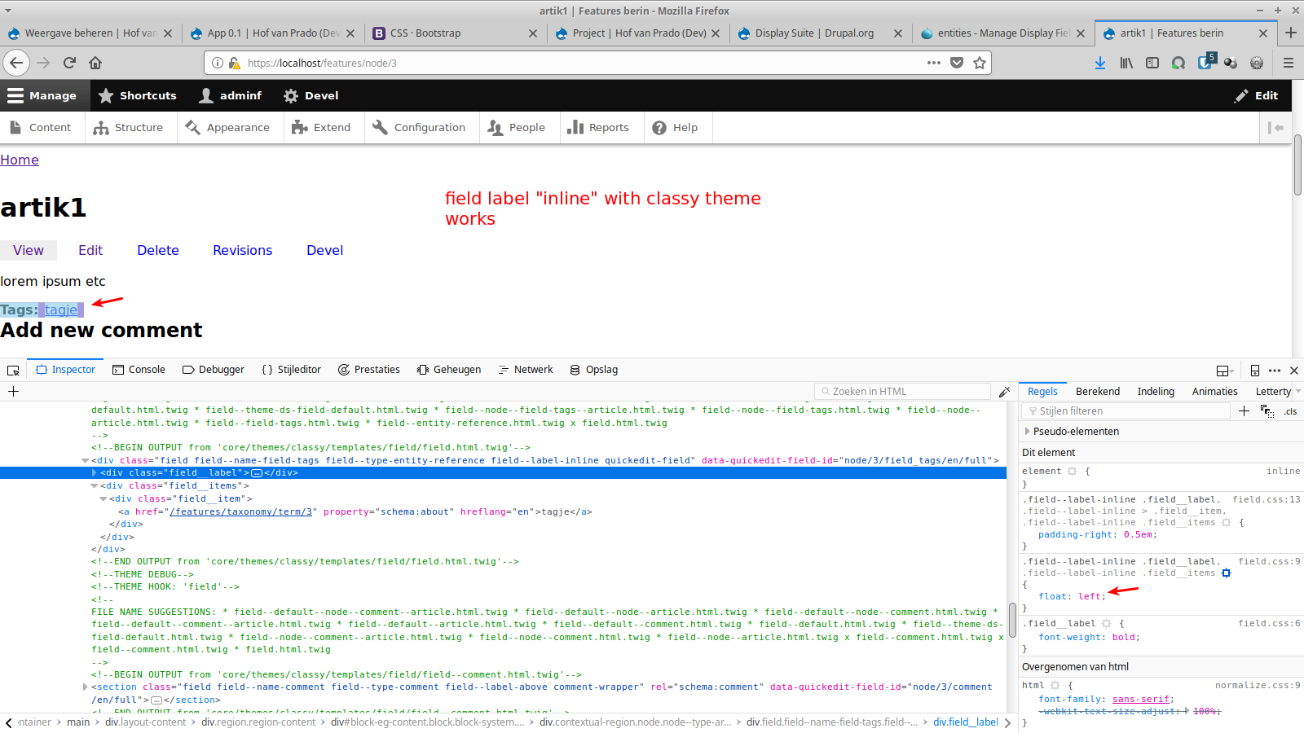The image size is (1304, 733).
Task: Expand the Pseudo-elementen section
Action: point(1027,432)
